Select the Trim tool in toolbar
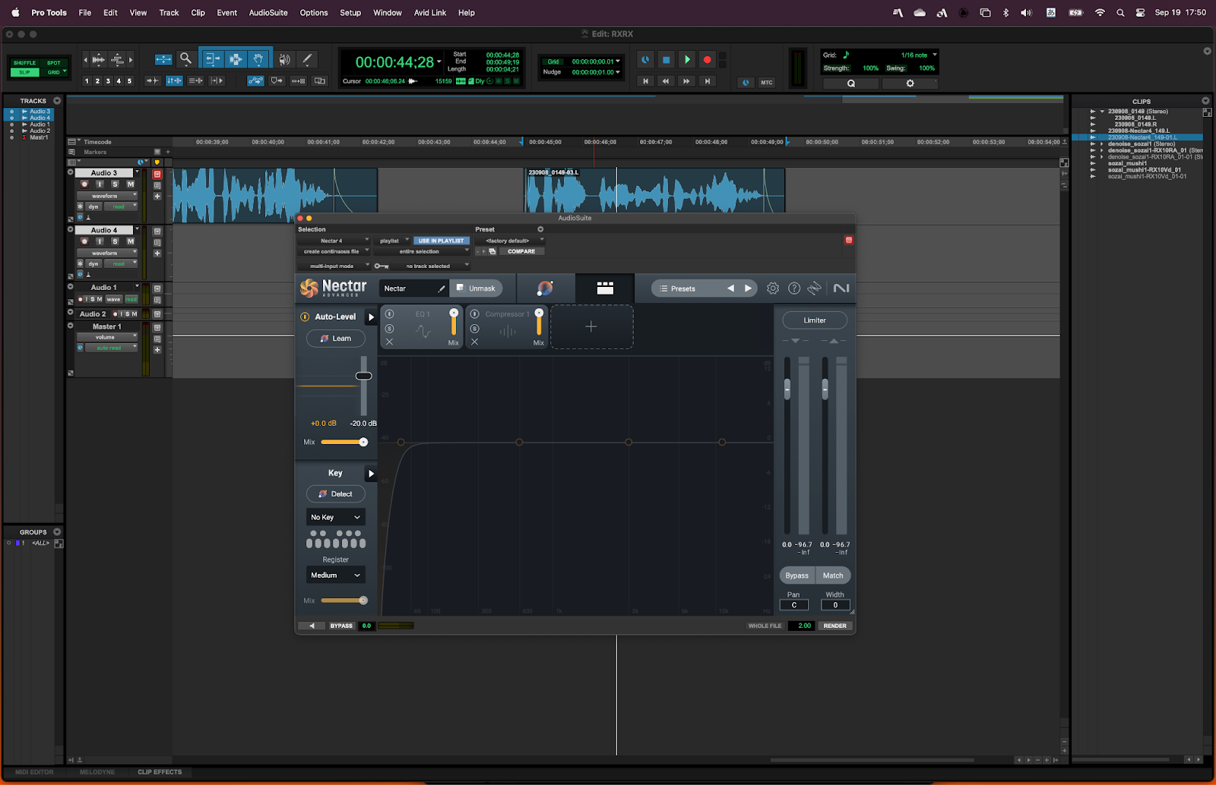Viewport: 1216px width, 785px height. click(212, 58)
